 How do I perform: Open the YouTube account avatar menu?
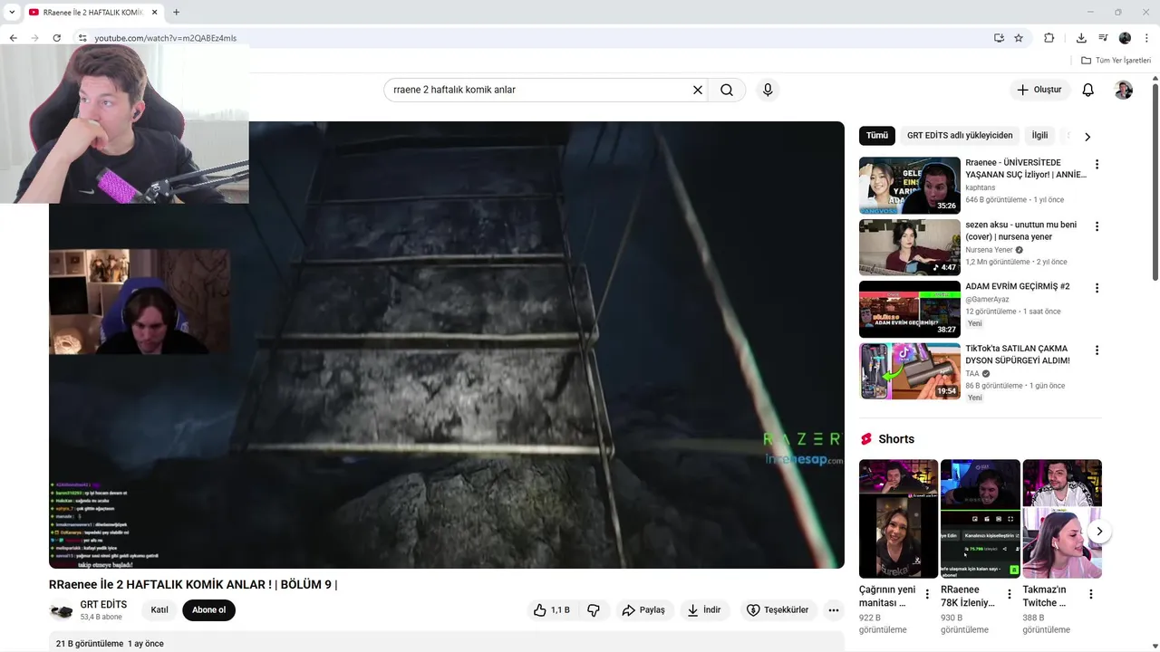pos(1124,90)
